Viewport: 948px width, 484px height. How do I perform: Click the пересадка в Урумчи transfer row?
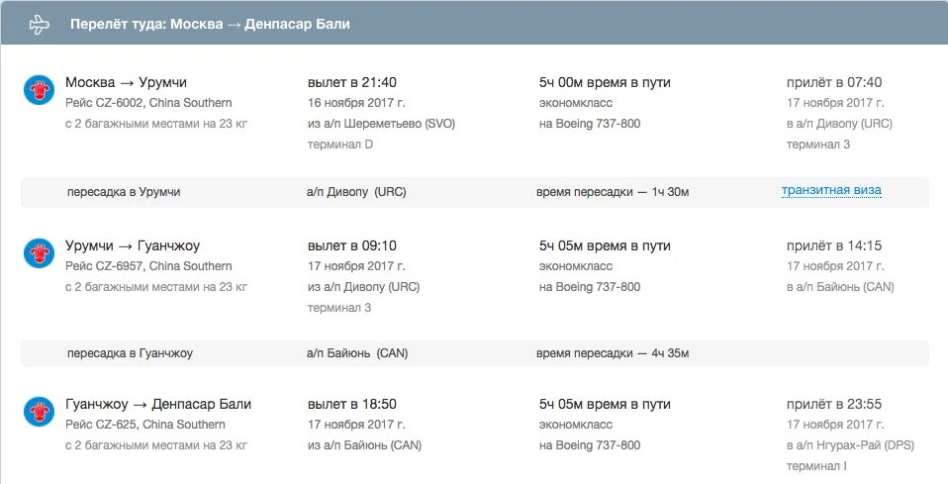[475, 192]
